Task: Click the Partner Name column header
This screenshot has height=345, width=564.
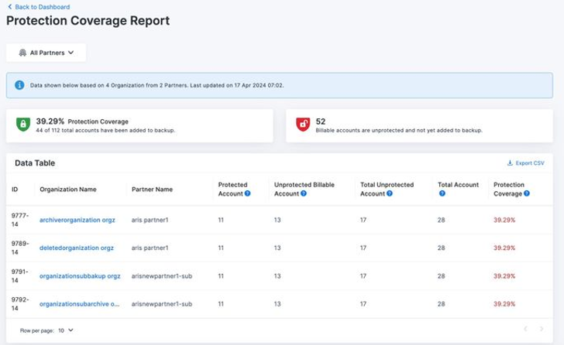Action: click(x=152, y=190)
